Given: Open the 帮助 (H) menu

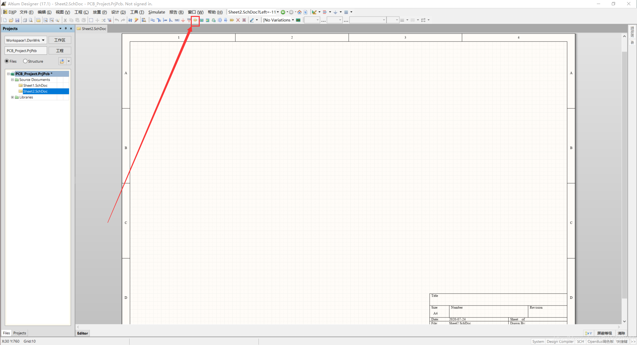Looking at the screenshot, I should coord(215,12).
